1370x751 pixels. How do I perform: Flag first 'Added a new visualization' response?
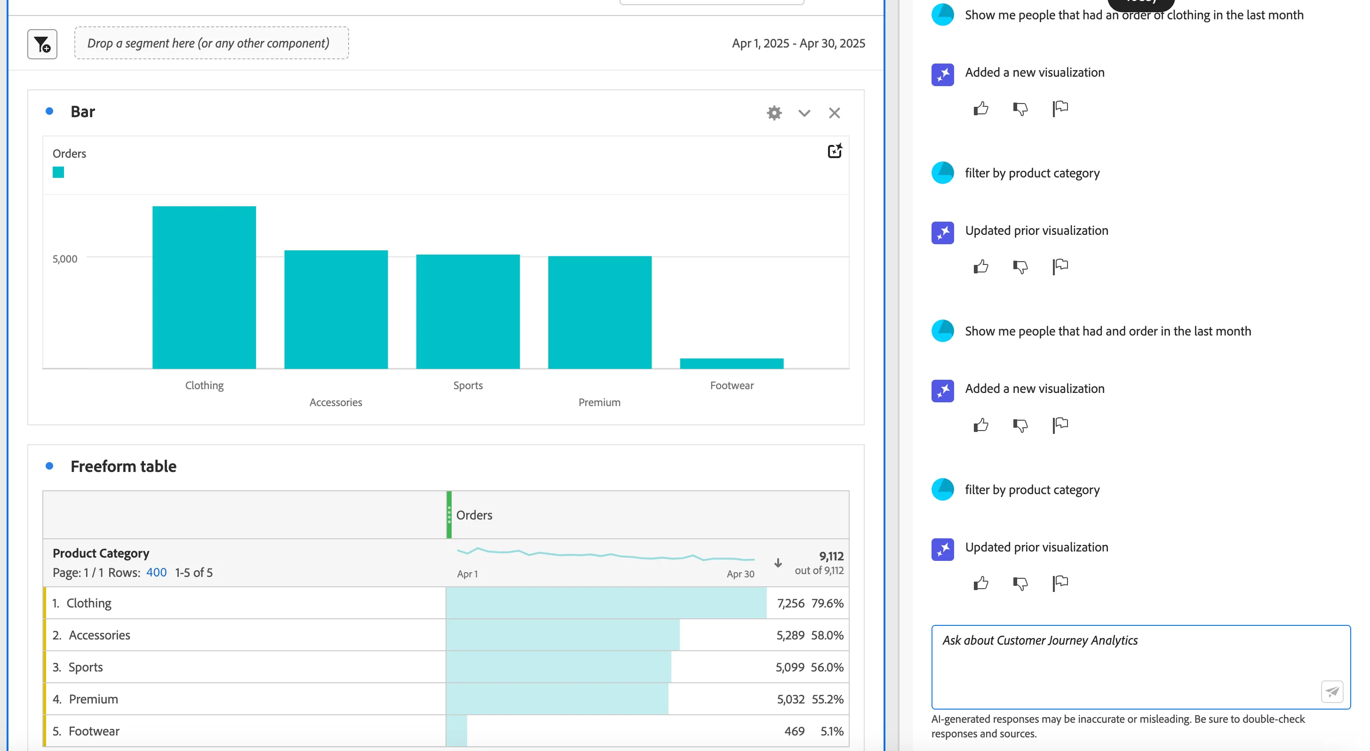1060,109
